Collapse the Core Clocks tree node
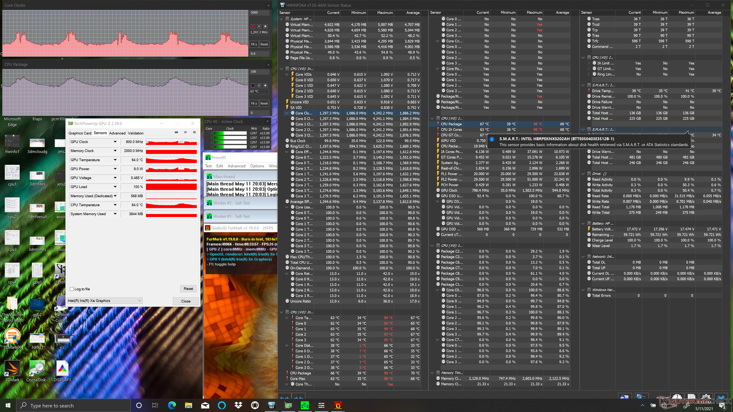733x412 pixels. click(x=287, y=113)
